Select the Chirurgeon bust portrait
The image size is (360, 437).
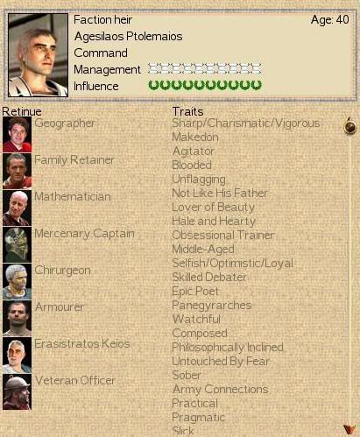pyautogui.click(x=17, y=281)
